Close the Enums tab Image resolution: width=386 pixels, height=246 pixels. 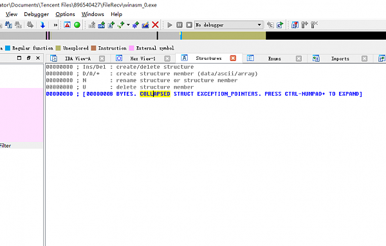(299, 58)
